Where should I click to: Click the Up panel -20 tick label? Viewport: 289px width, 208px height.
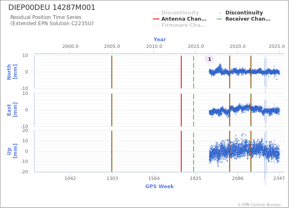click(24, 172)
